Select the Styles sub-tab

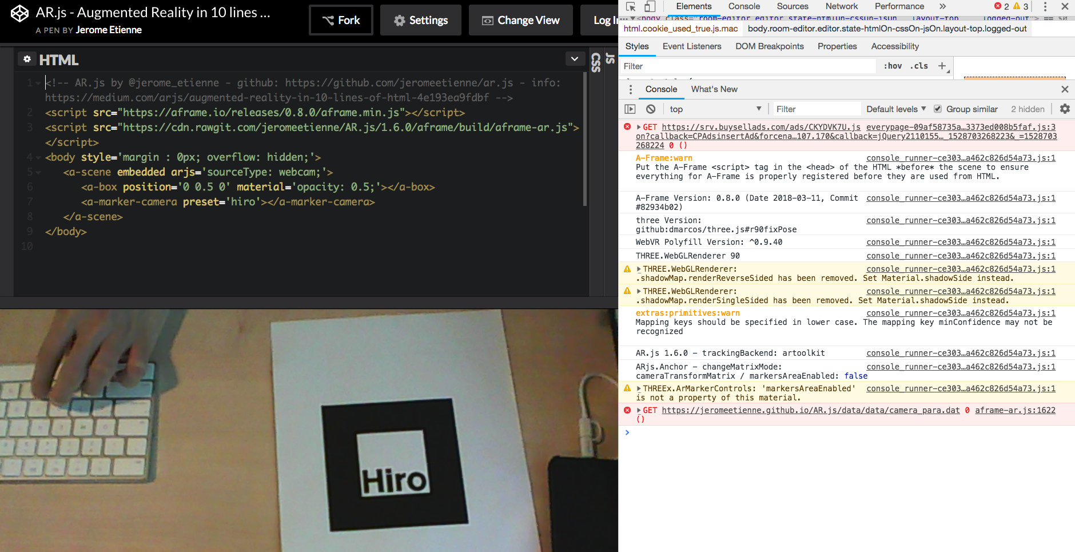637,46
